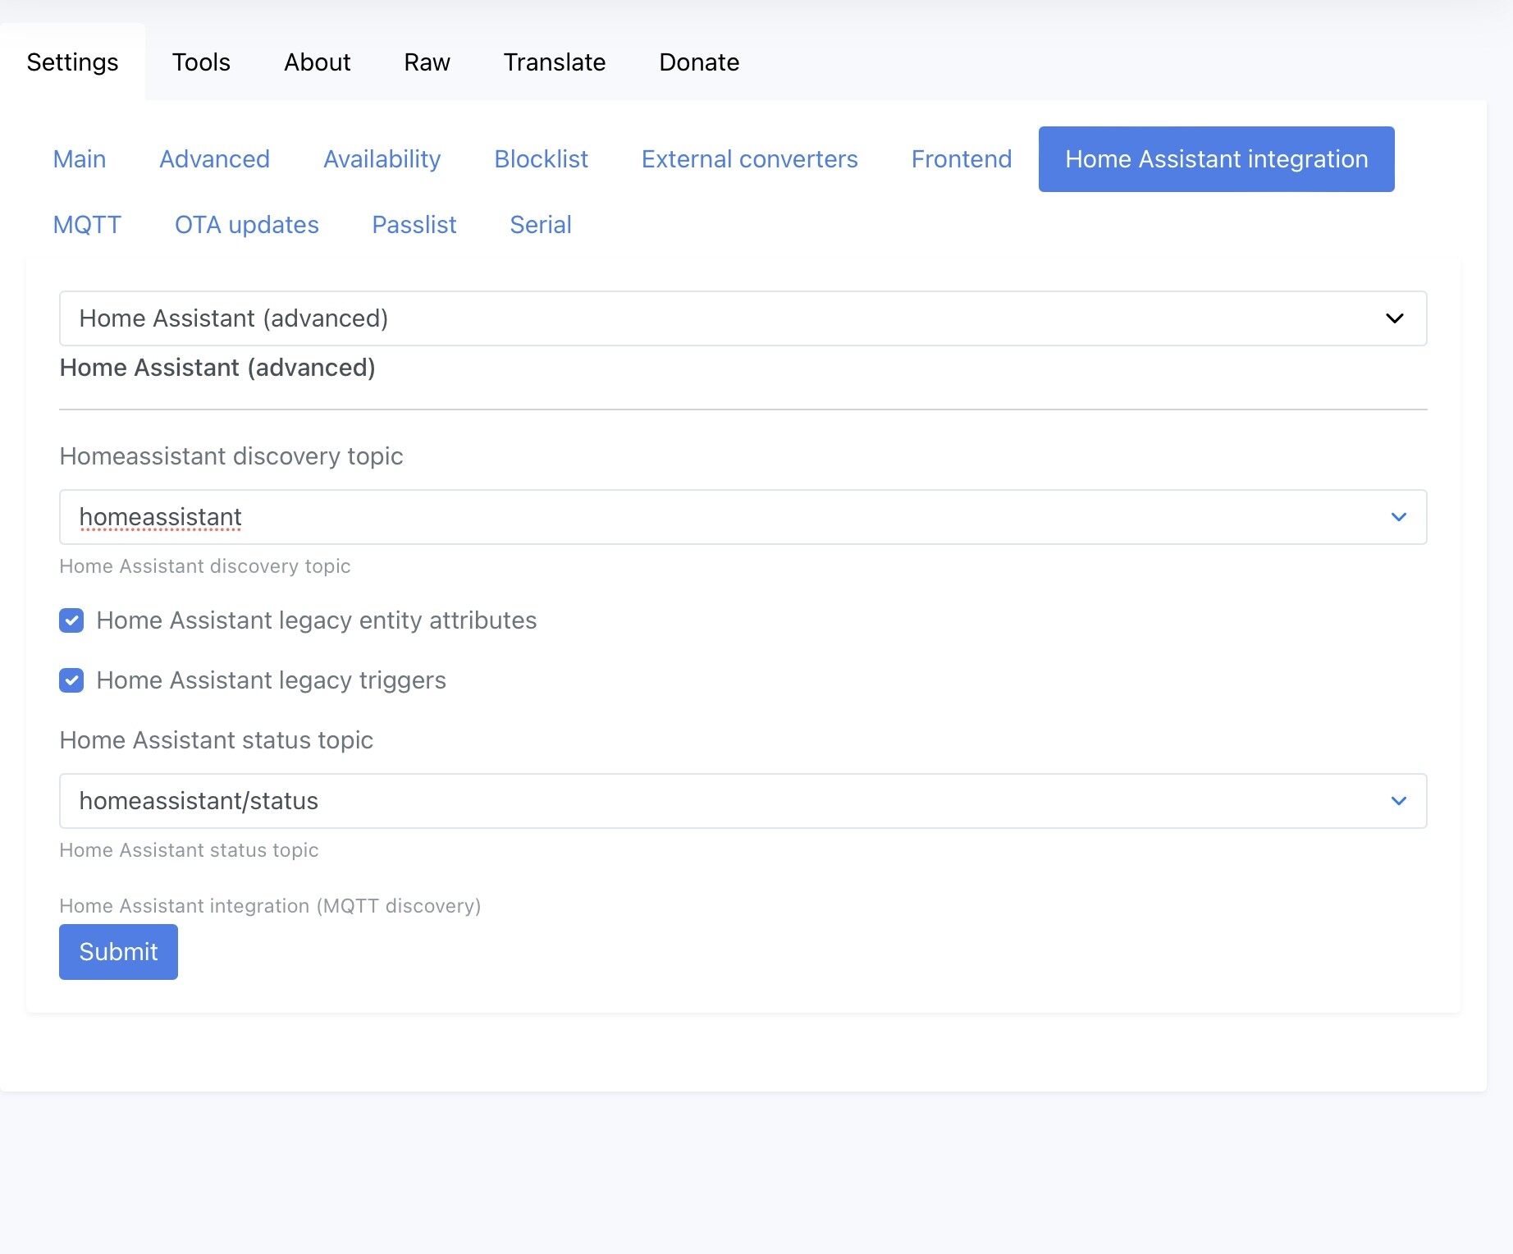Select the Availability settings section
The width and height of the screenshot is (1513, 1254).
(x=381, y=158)
